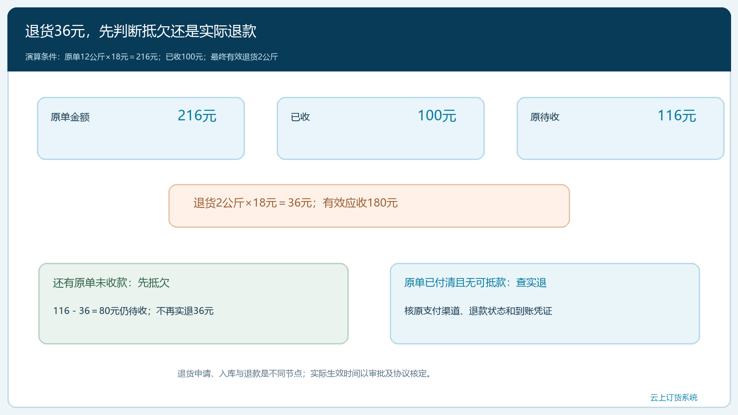Screen dimensions: 738x415
Task: Click 有效应收180元 text
Action: [x=360, y=203]
